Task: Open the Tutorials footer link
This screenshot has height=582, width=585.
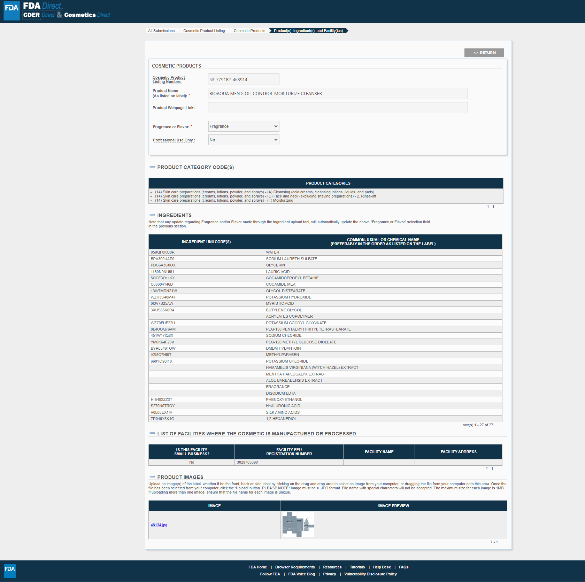Action: click(x=357, y=567)
